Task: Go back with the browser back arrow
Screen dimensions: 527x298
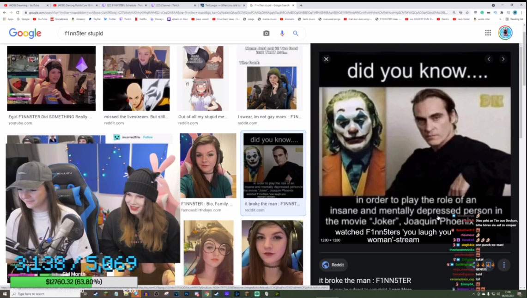Action: click(4, 12)
